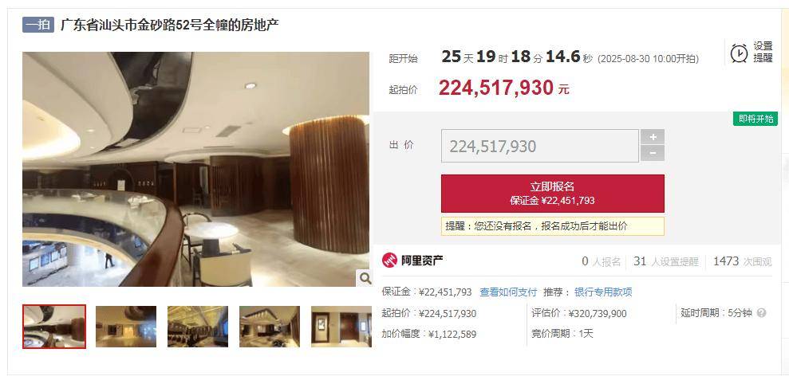Screen dimensions: 789x384
Task: Click the 阿里资产 logo icon
Action: click(x=389, y=261)
